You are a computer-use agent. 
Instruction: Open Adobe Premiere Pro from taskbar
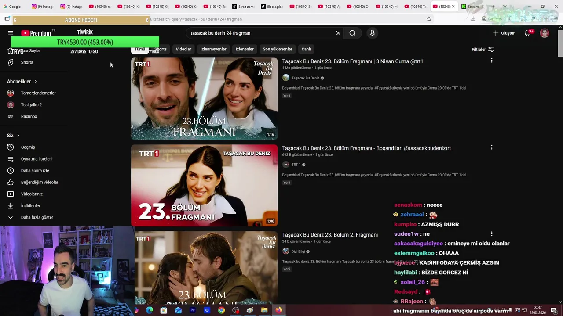pyautogui.click(x=192, y=310)
